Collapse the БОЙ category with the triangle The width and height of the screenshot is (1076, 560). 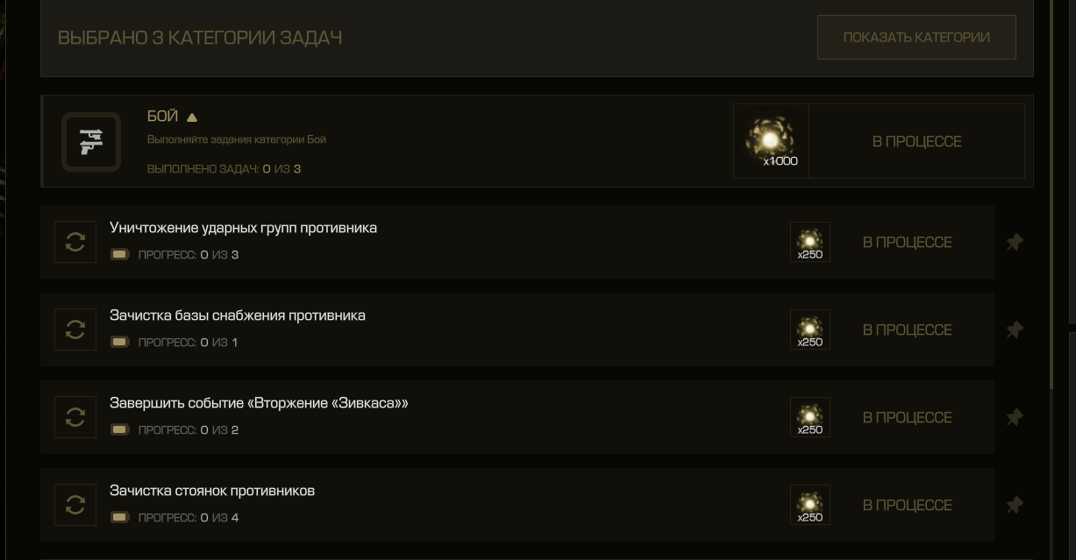(192, 117)
